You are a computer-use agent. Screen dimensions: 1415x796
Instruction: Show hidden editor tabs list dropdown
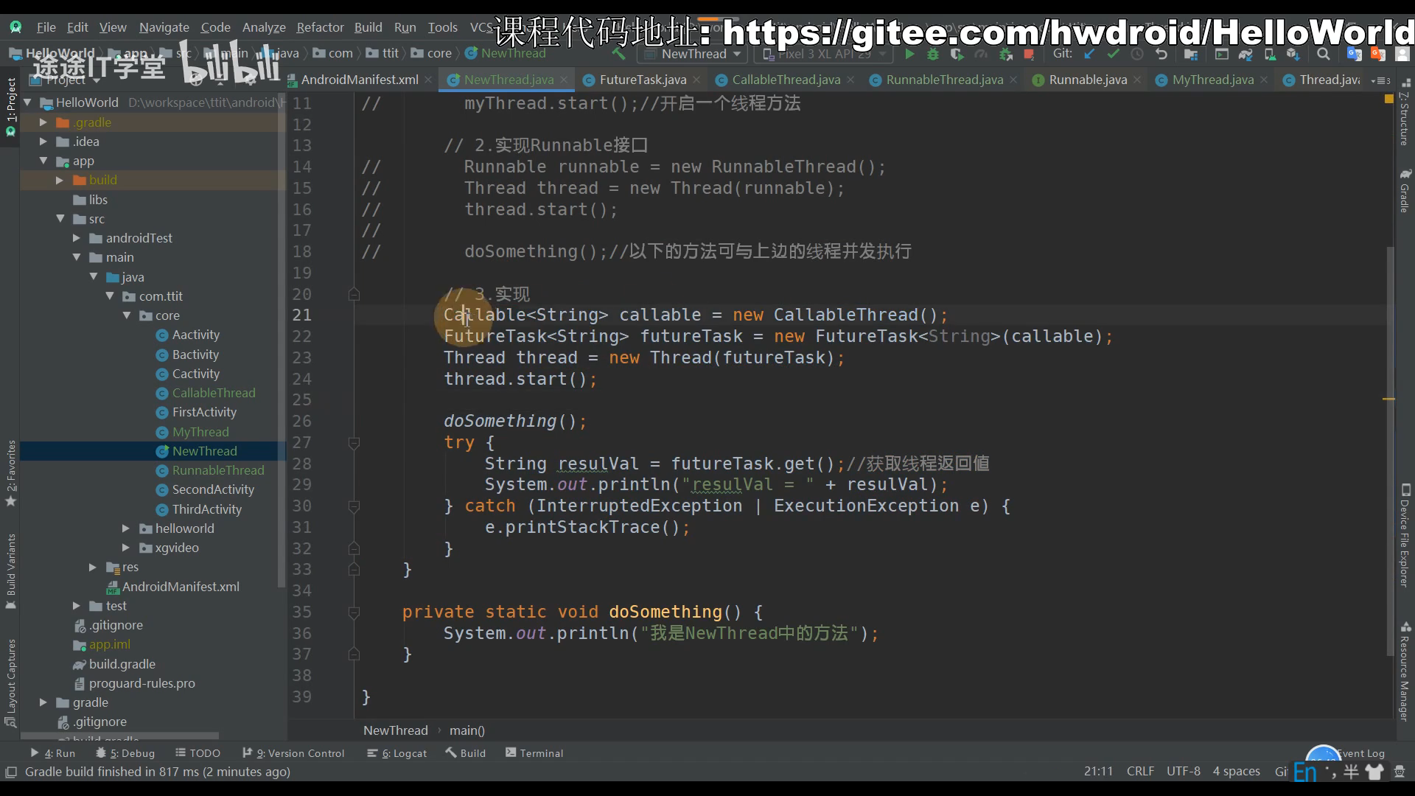pos(1380,80)
